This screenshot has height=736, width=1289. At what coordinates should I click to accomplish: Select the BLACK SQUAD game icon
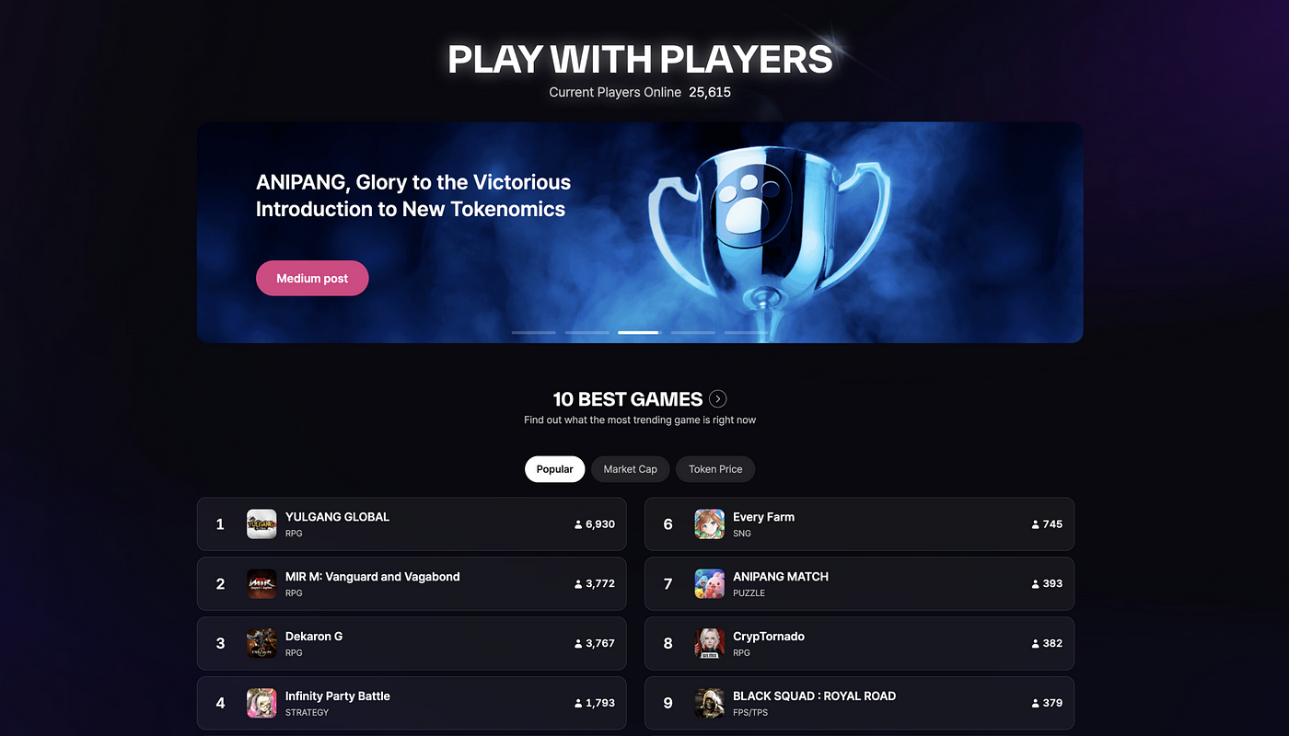click(x=710, y=703)
